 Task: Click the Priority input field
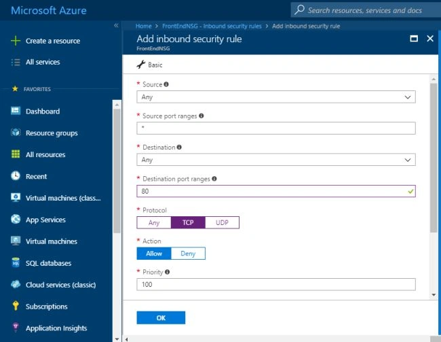tap(276, 284)
